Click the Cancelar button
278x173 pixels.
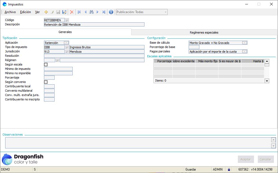[266, 159]
